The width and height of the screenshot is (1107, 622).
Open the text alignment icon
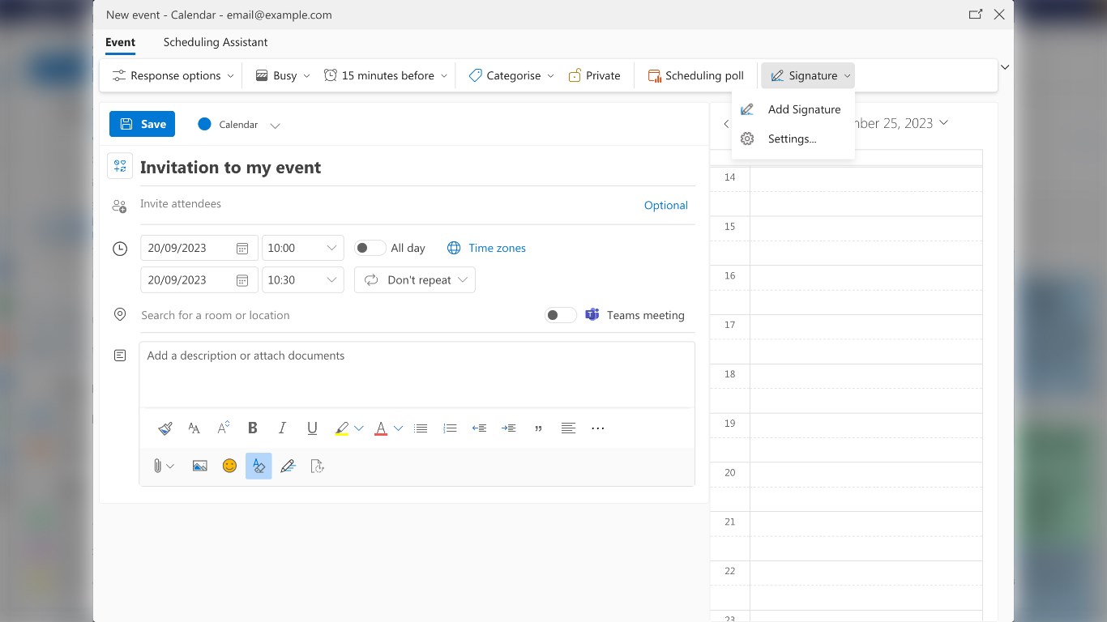click(x=568, y=428)
